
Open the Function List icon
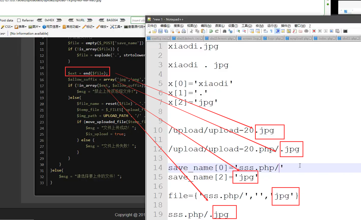[295, 31]
